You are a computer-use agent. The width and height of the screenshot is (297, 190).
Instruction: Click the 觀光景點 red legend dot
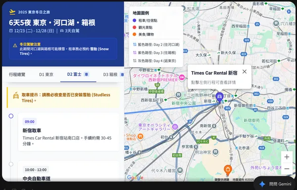[135, 27]
